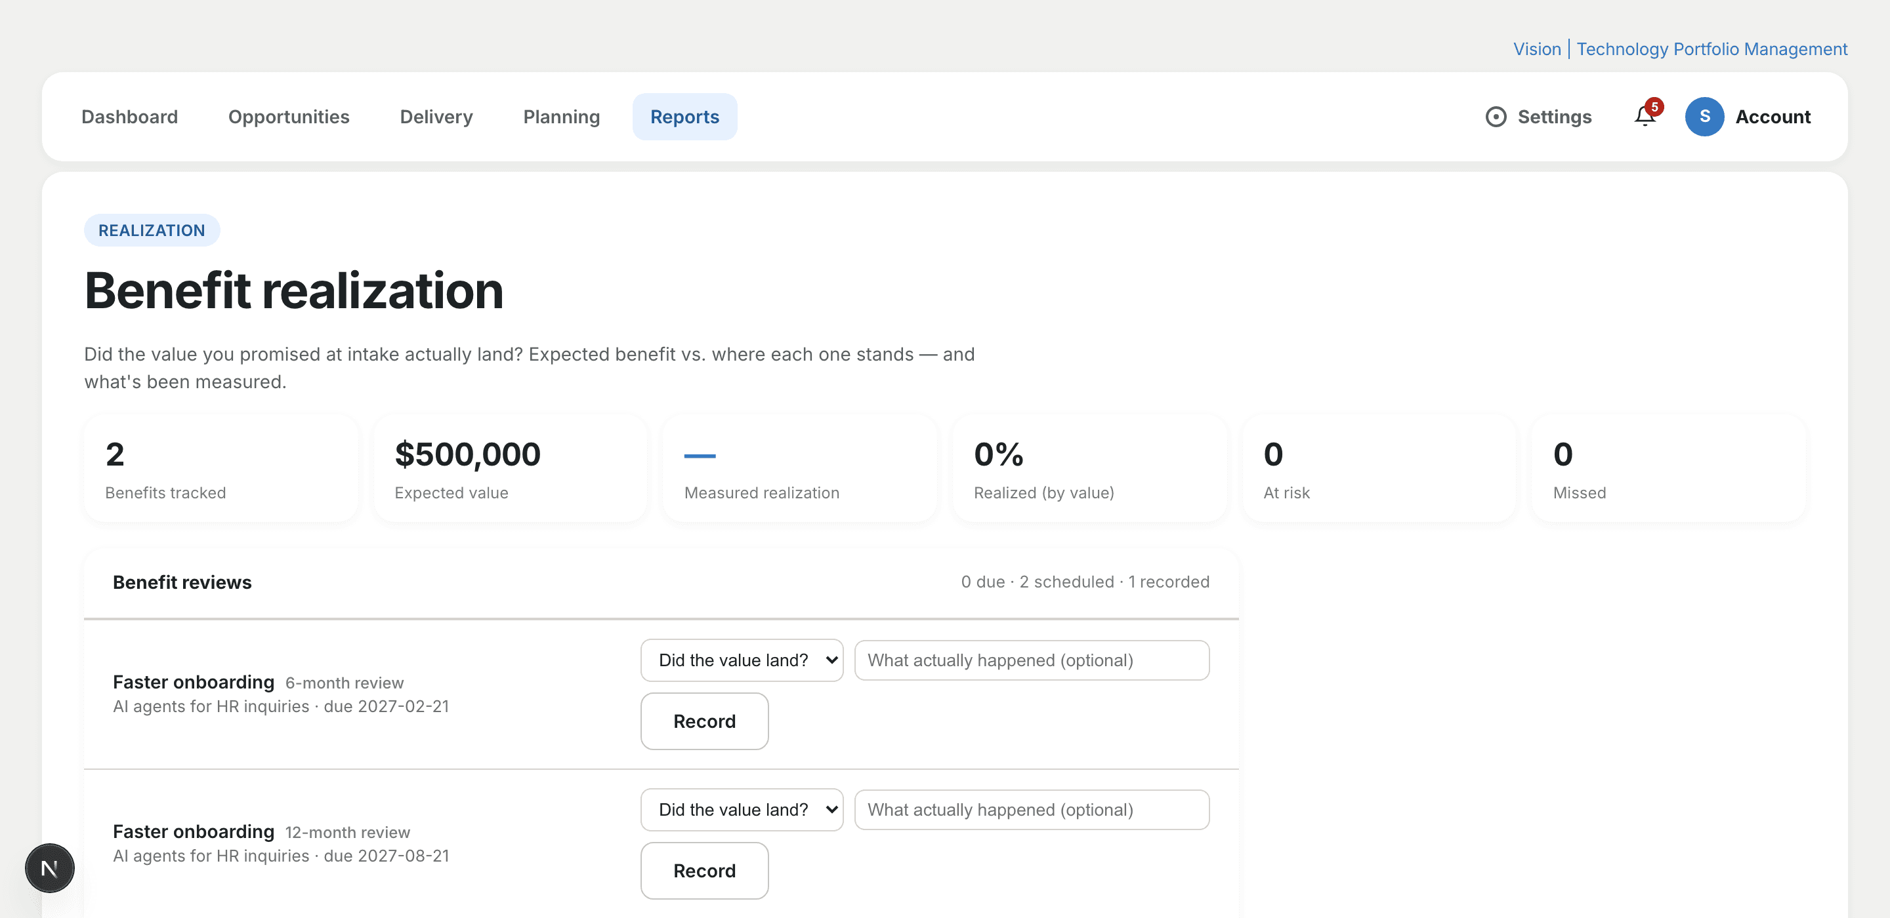Follow the Vision link
1890x918 pixels.
click(1536, 49)
